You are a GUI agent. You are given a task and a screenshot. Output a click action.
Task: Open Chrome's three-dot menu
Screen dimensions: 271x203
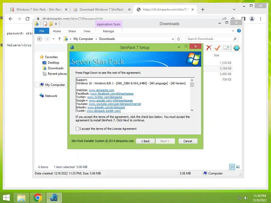[x=260, y=19]
